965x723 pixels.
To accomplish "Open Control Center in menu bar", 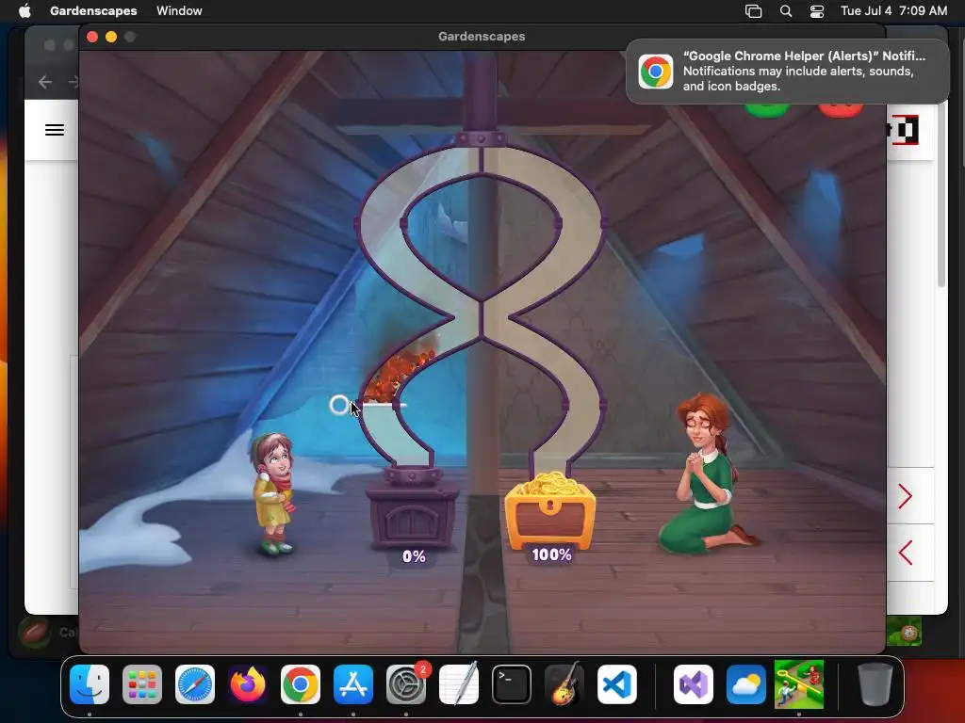I will 817,11.
